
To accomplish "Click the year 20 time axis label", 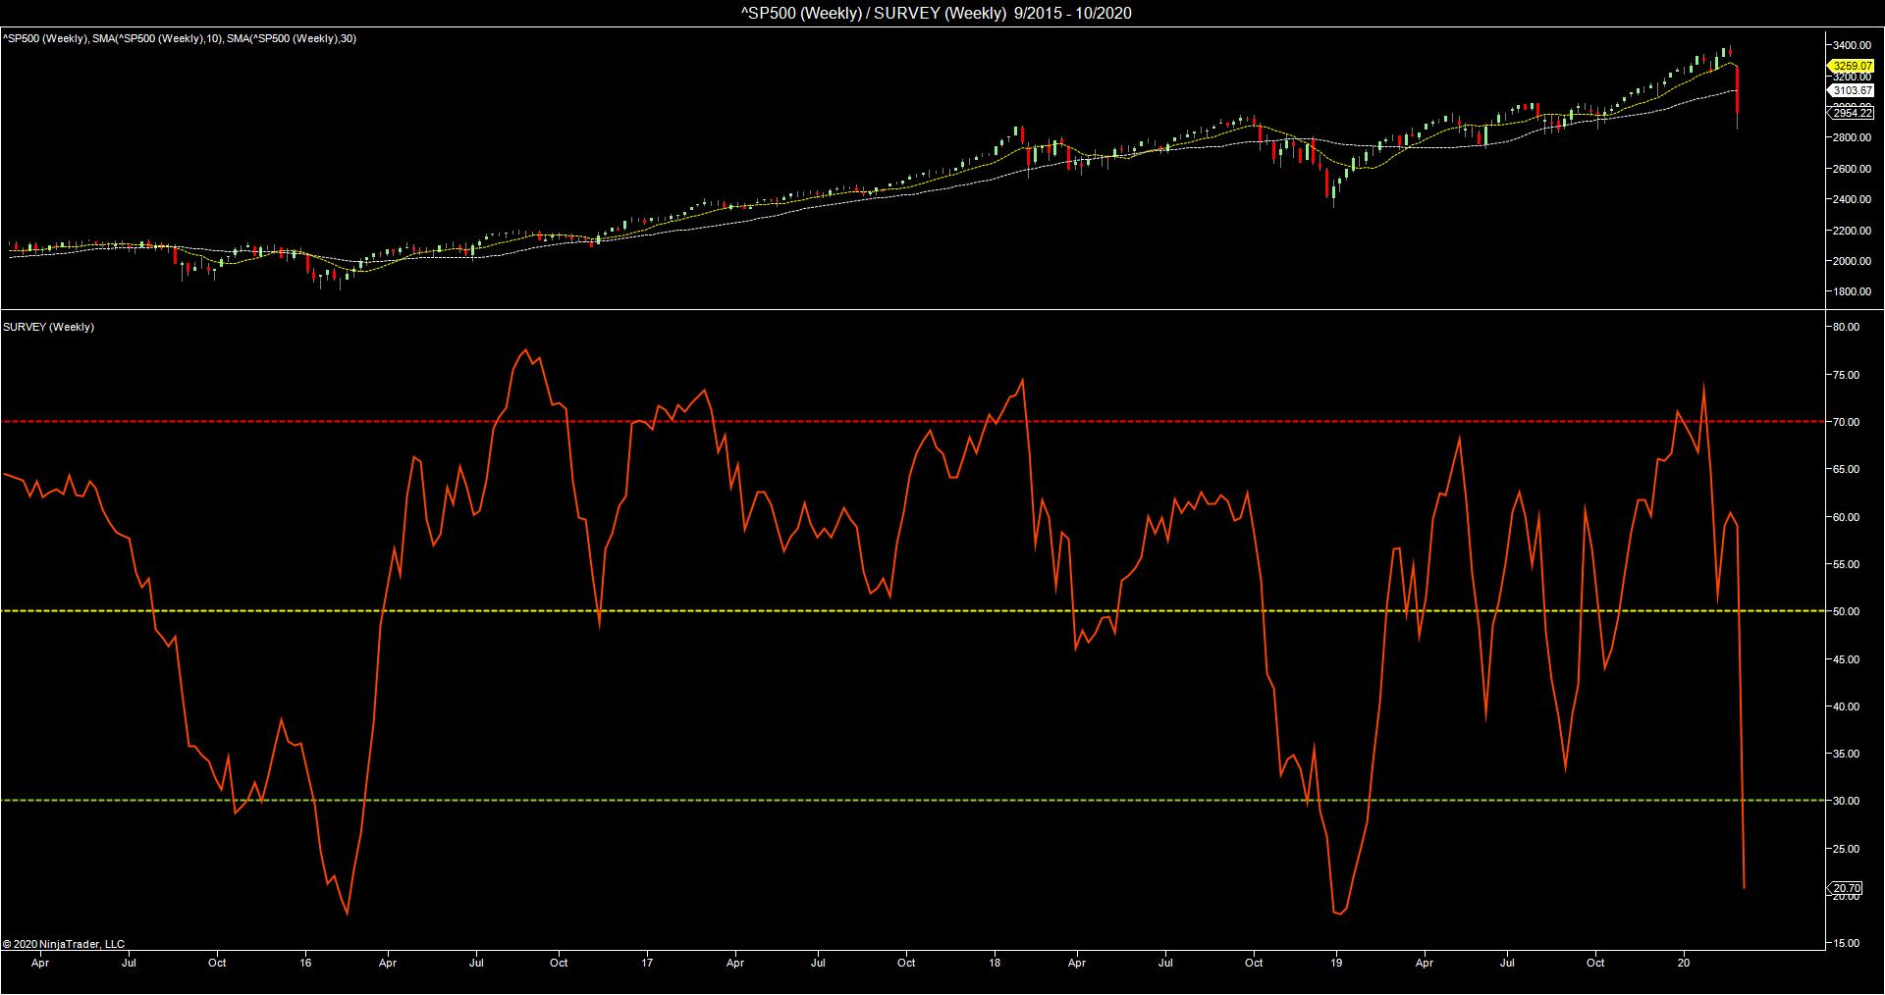I will click(x=1685, y=963).
